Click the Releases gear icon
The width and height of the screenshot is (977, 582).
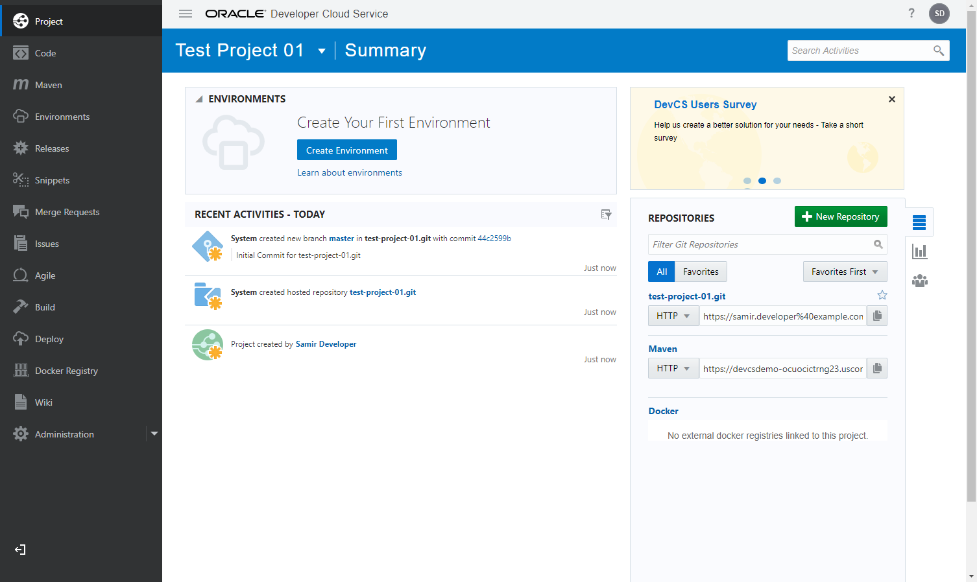21,148
